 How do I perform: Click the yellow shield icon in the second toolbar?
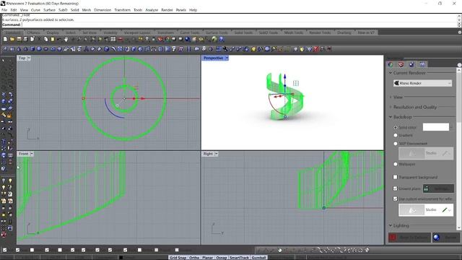253,49
